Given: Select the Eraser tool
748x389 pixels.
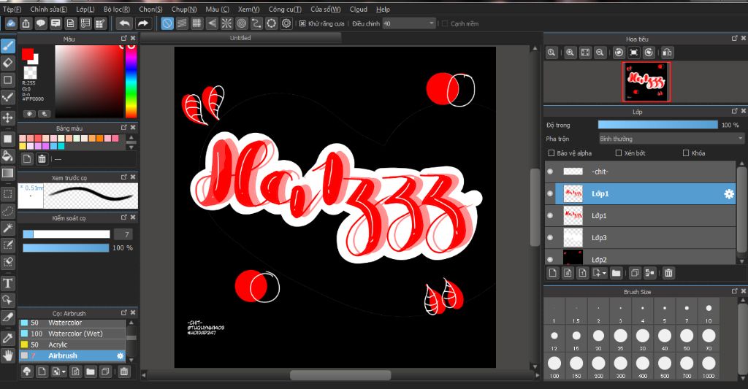Looking at the screenshot, I should 7,63.
